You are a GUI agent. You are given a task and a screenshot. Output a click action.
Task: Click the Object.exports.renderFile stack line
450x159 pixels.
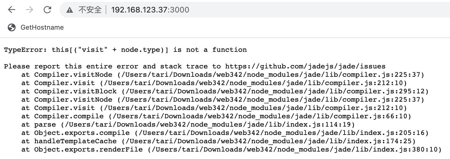tap(231, 150)
